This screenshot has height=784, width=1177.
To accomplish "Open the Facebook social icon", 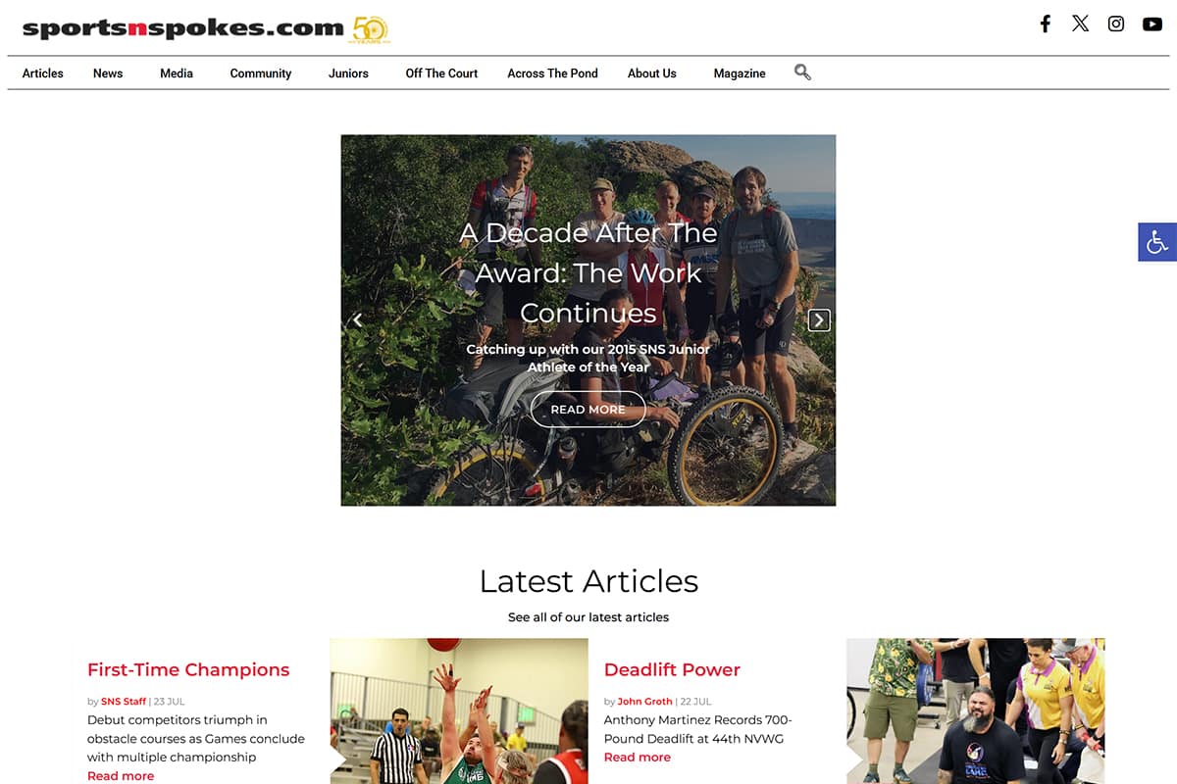I will point(1046,24).
